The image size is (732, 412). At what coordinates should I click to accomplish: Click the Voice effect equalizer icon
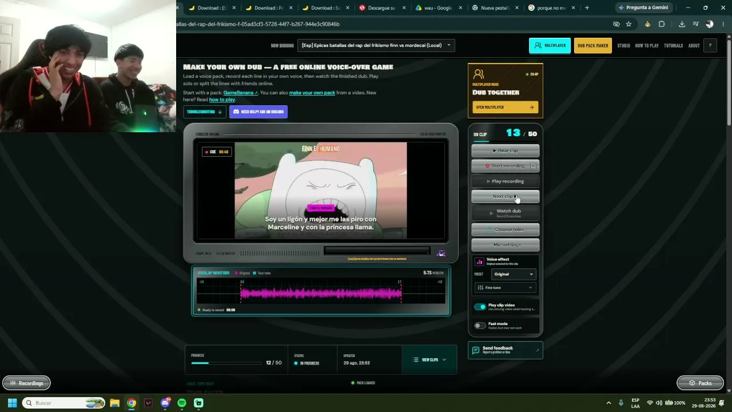point(480,262)
